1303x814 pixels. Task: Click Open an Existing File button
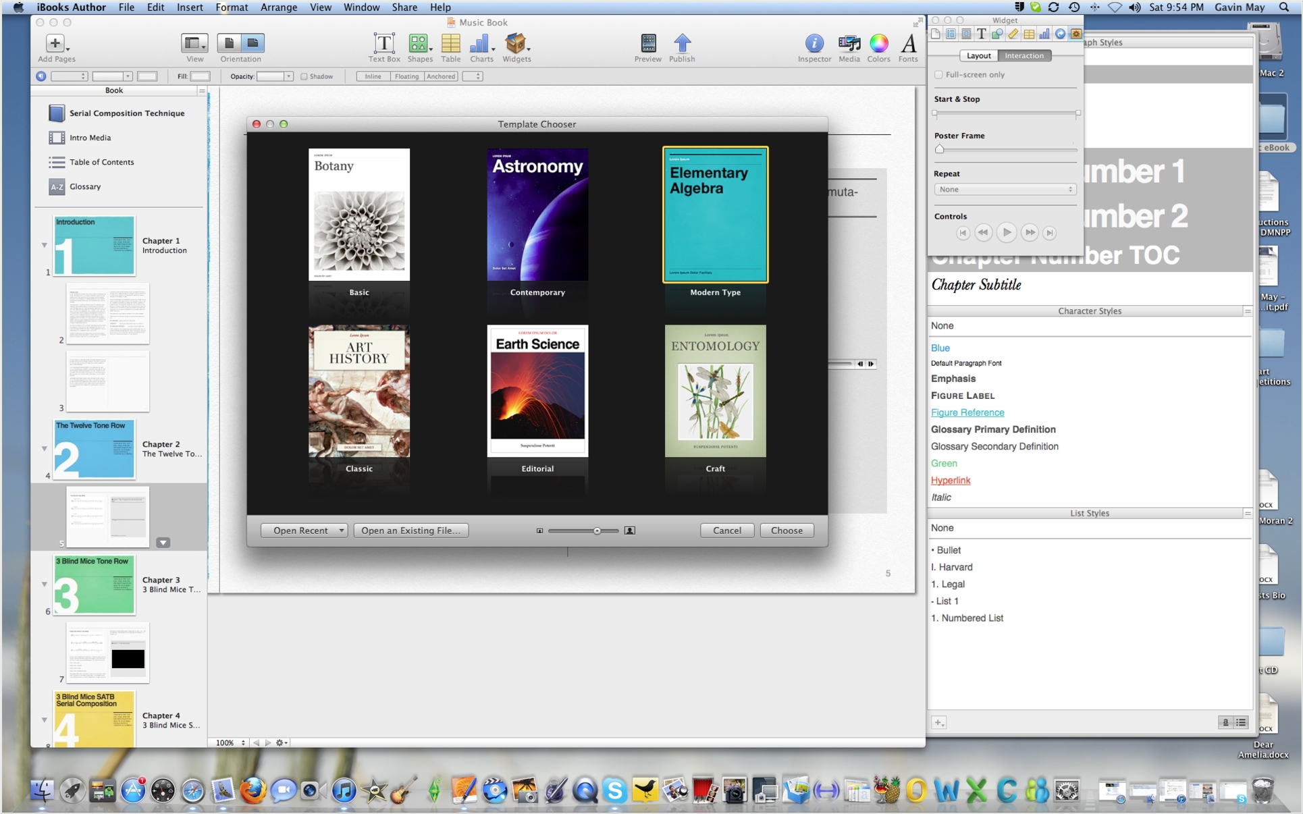coord(410,531)
